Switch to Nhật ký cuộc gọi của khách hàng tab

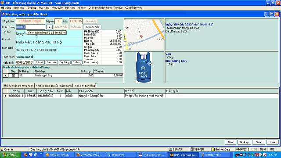tap(54, 86)
